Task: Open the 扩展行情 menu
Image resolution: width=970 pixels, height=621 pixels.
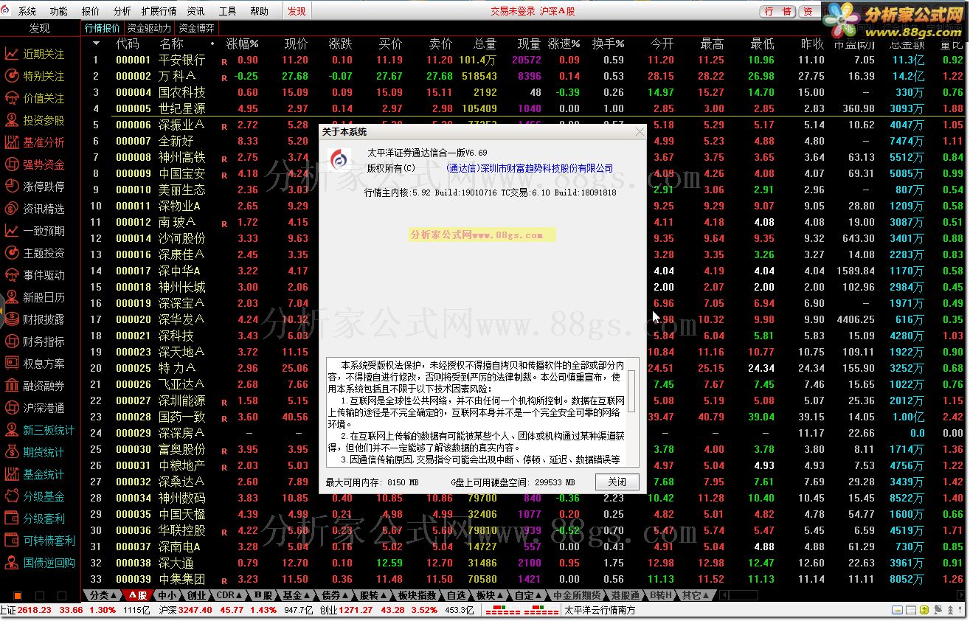Action: [159, 11]
